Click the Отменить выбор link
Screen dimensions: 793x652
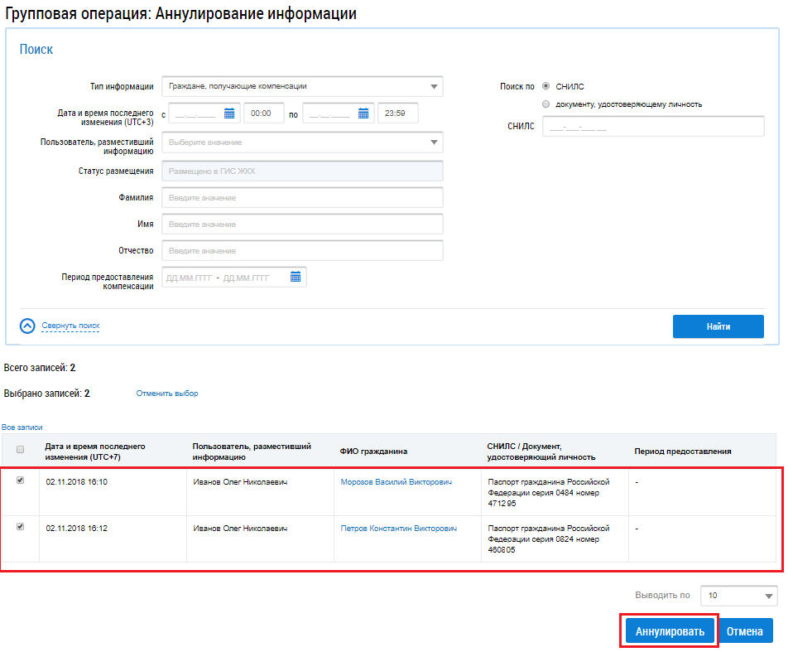167,394
